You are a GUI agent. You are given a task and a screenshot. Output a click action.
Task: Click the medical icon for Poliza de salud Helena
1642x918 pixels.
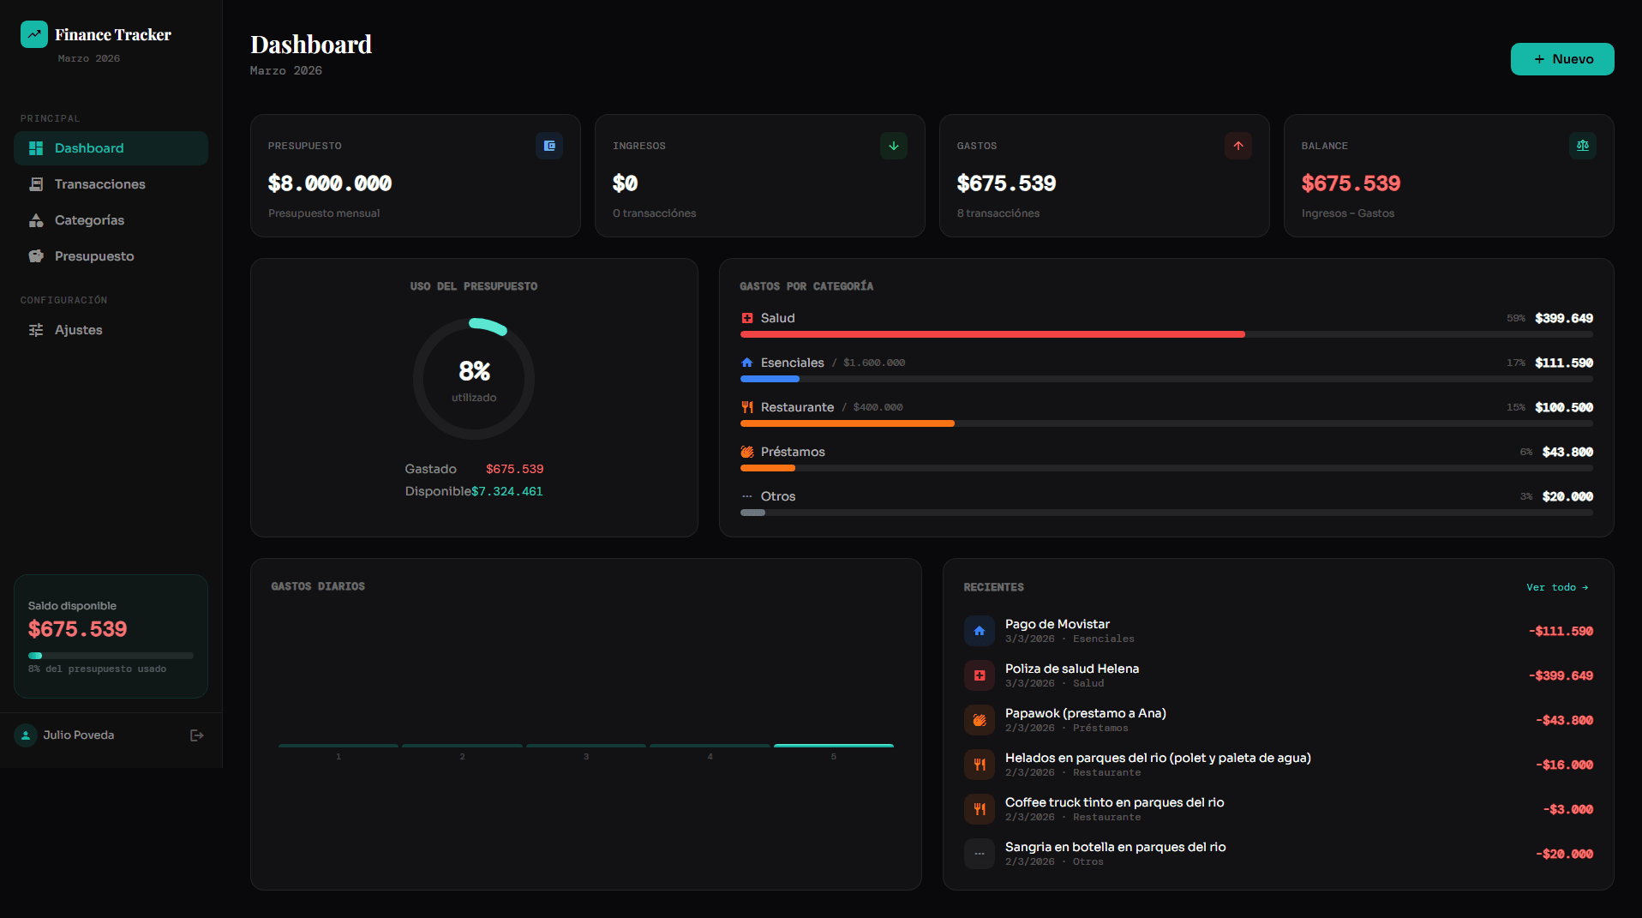click(x=979, y=675)
